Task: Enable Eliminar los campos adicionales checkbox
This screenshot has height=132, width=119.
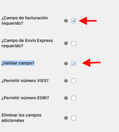Action: 74,118
